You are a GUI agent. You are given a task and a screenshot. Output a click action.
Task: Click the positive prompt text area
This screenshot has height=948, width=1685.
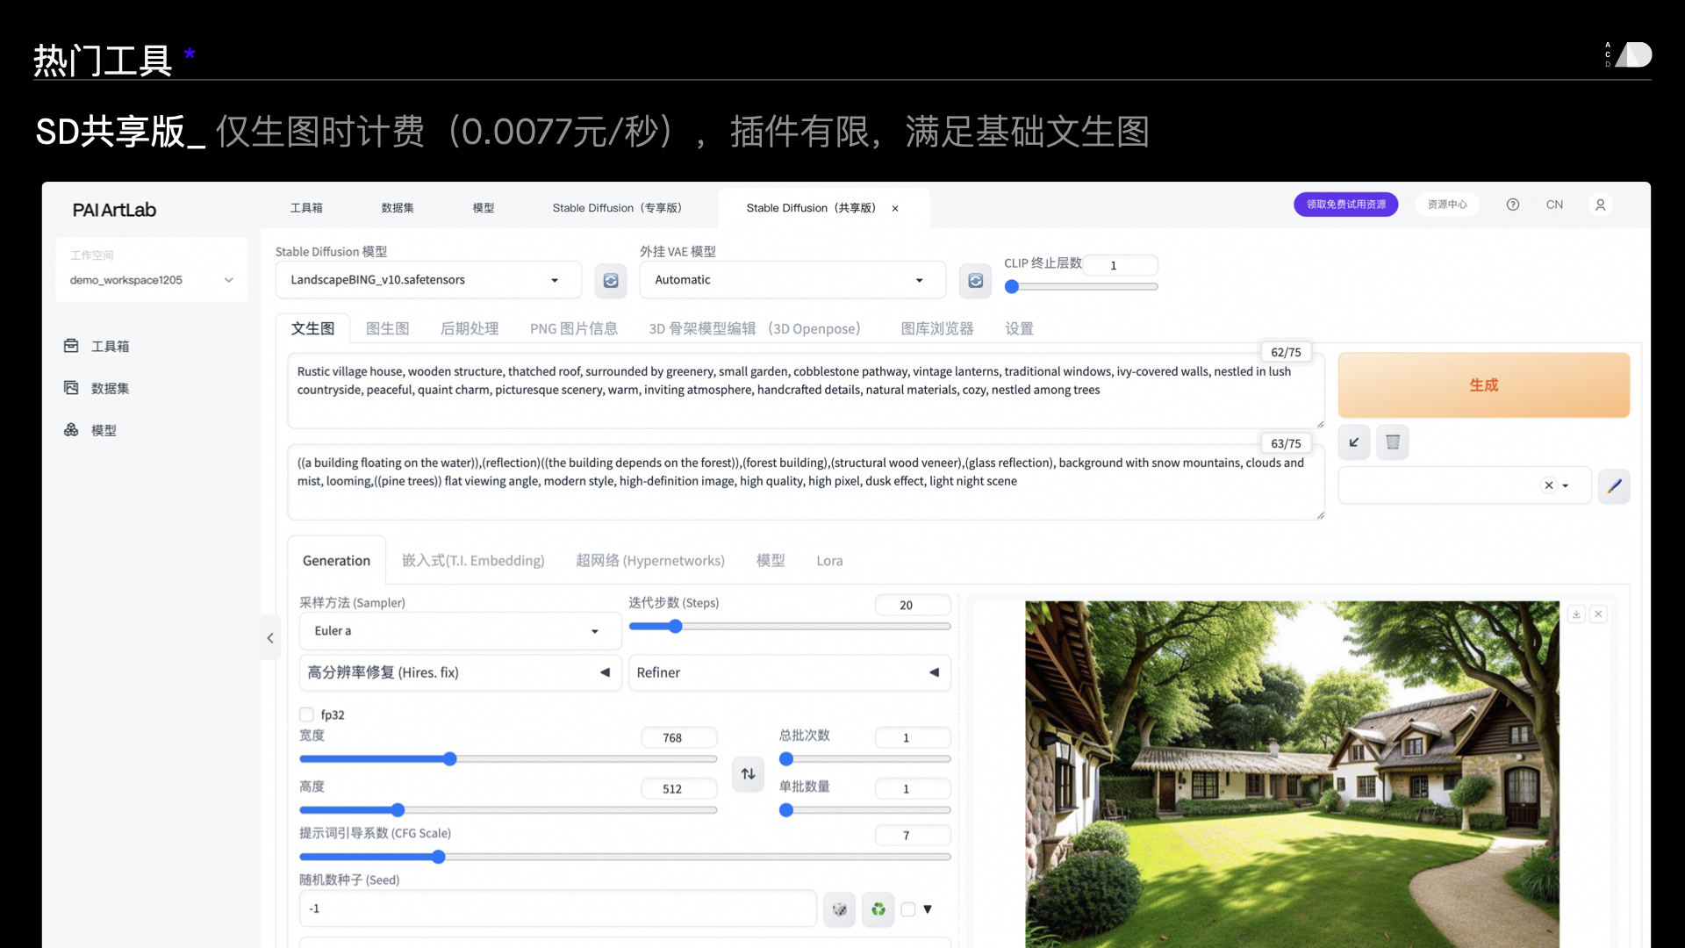tap(806, 391)
